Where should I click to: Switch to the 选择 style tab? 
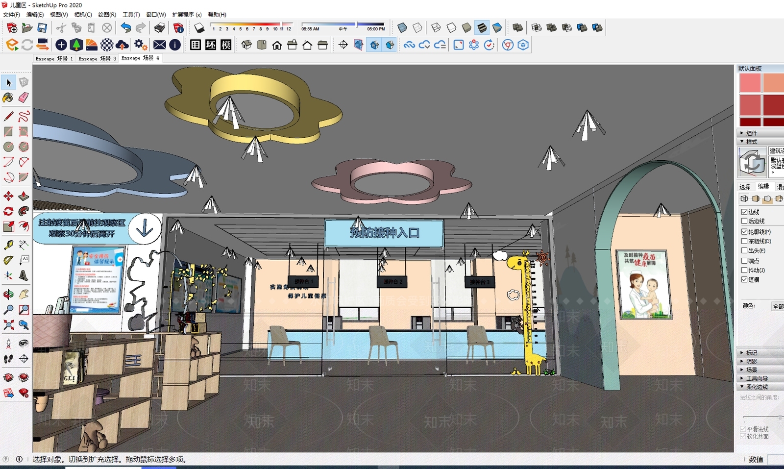point(745,187)
